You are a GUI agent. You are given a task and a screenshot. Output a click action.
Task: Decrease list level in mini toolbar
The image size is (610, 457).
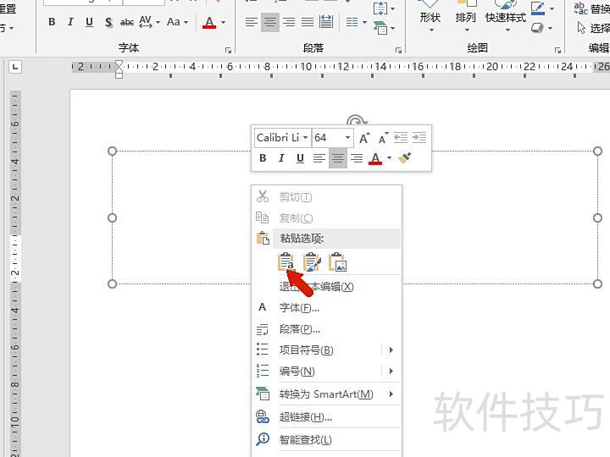pos(401,138)
